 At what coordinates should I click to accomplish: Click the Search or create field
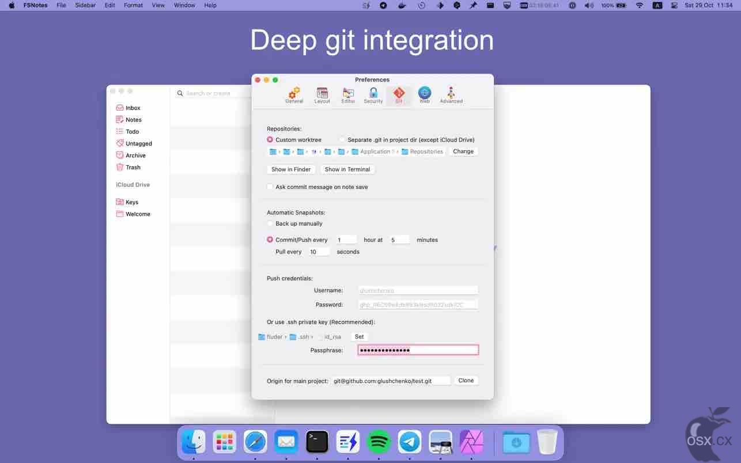[212, 93]
